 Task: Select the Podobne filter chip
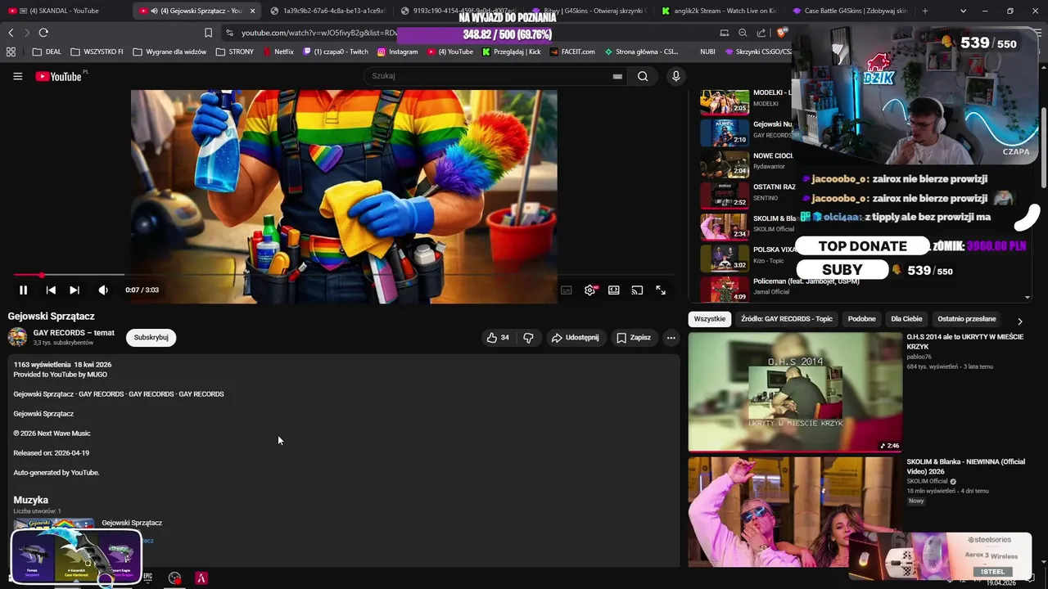861,319
